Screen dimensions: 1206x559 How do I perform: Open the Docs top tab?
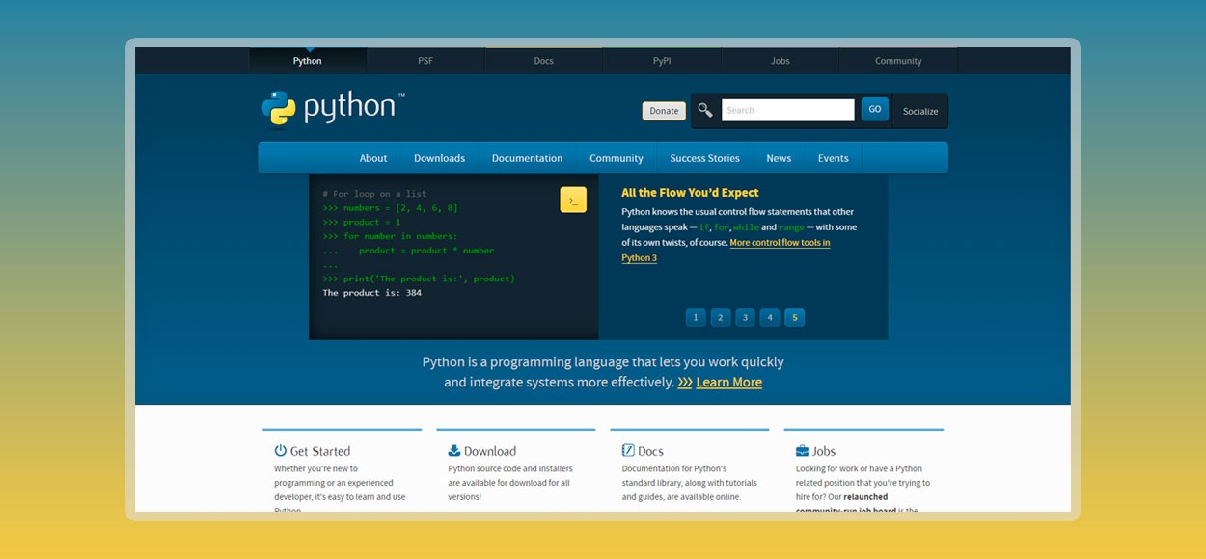(x=544, y=61)
